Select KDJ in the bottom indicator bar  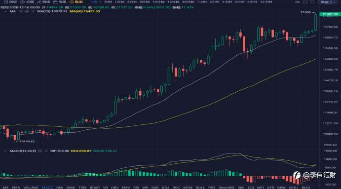click(x=165, y=187)
